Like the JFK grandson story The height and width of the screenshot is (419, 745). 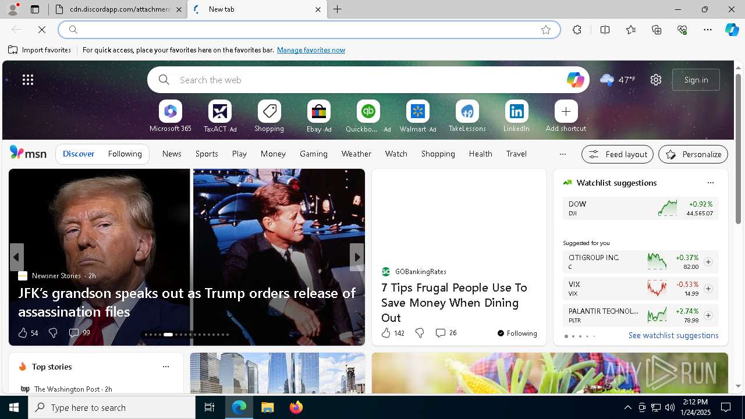[27, 333]
